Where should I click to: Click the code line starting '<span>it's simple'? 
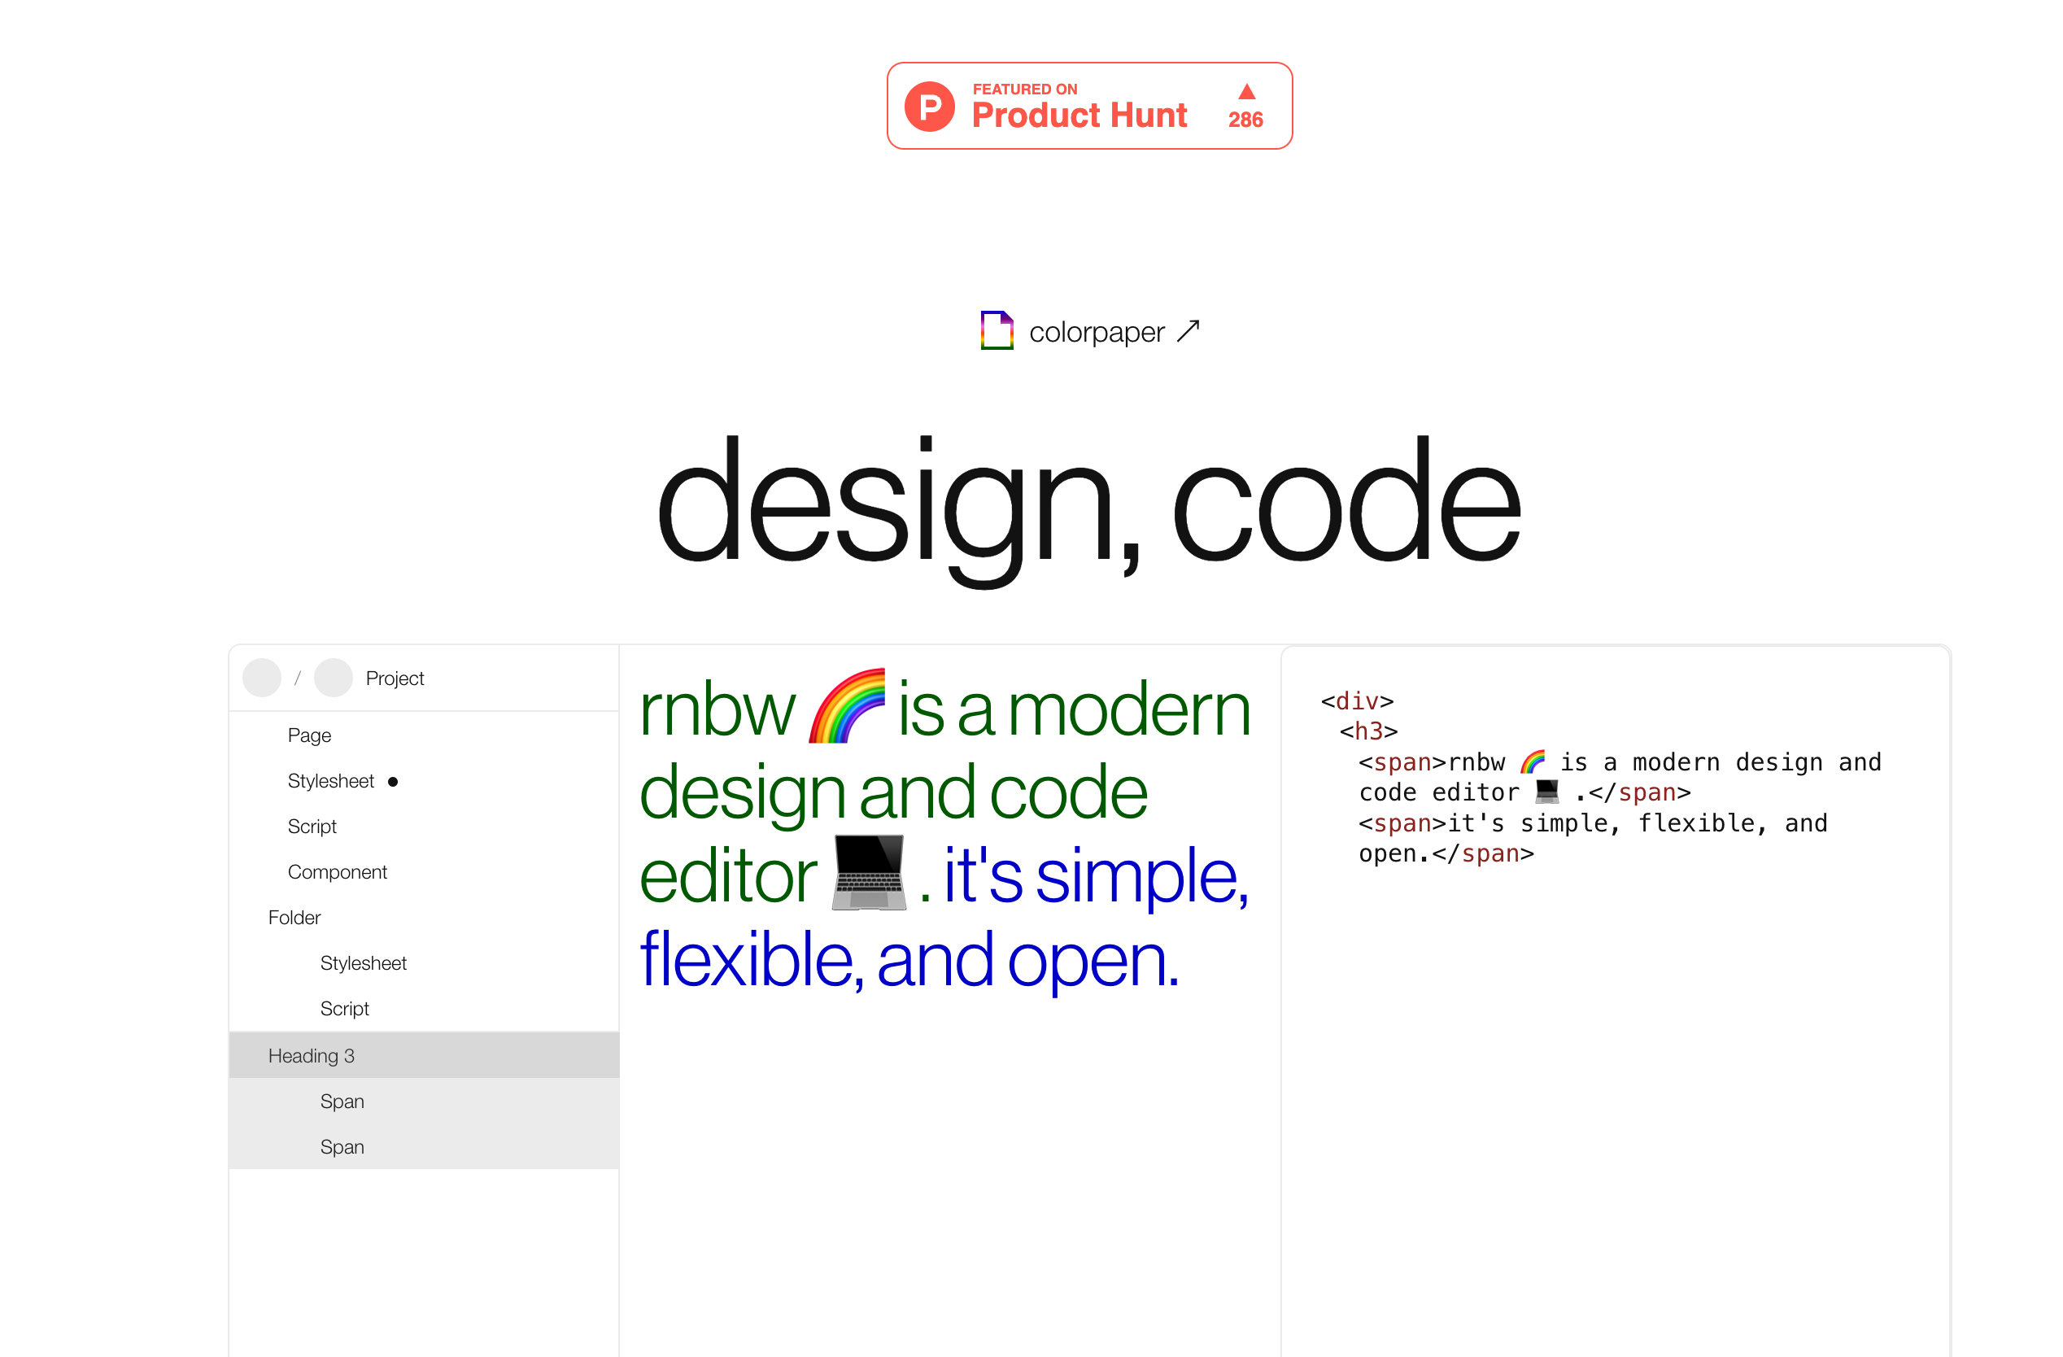1593,822
